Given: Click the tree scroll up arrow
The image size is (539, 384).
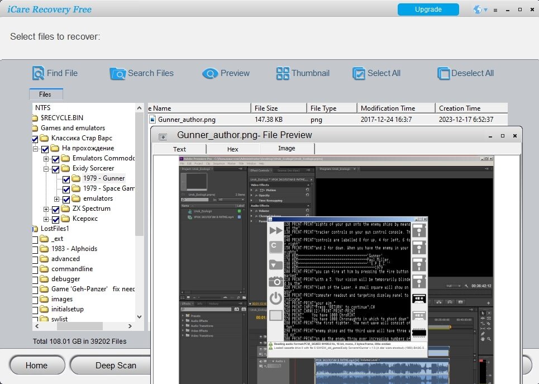Looking at the screenshot, I should (x=139, y=108).
